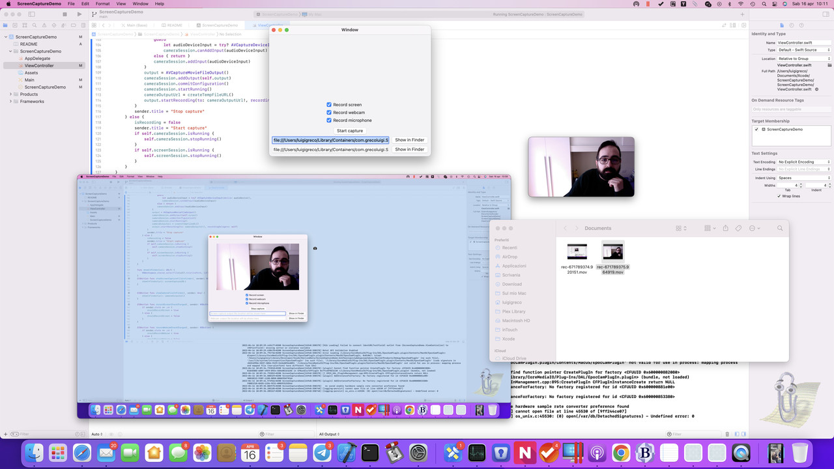
Task: Open the Source Control navigator icon
Action: click(x=15, y=25)
